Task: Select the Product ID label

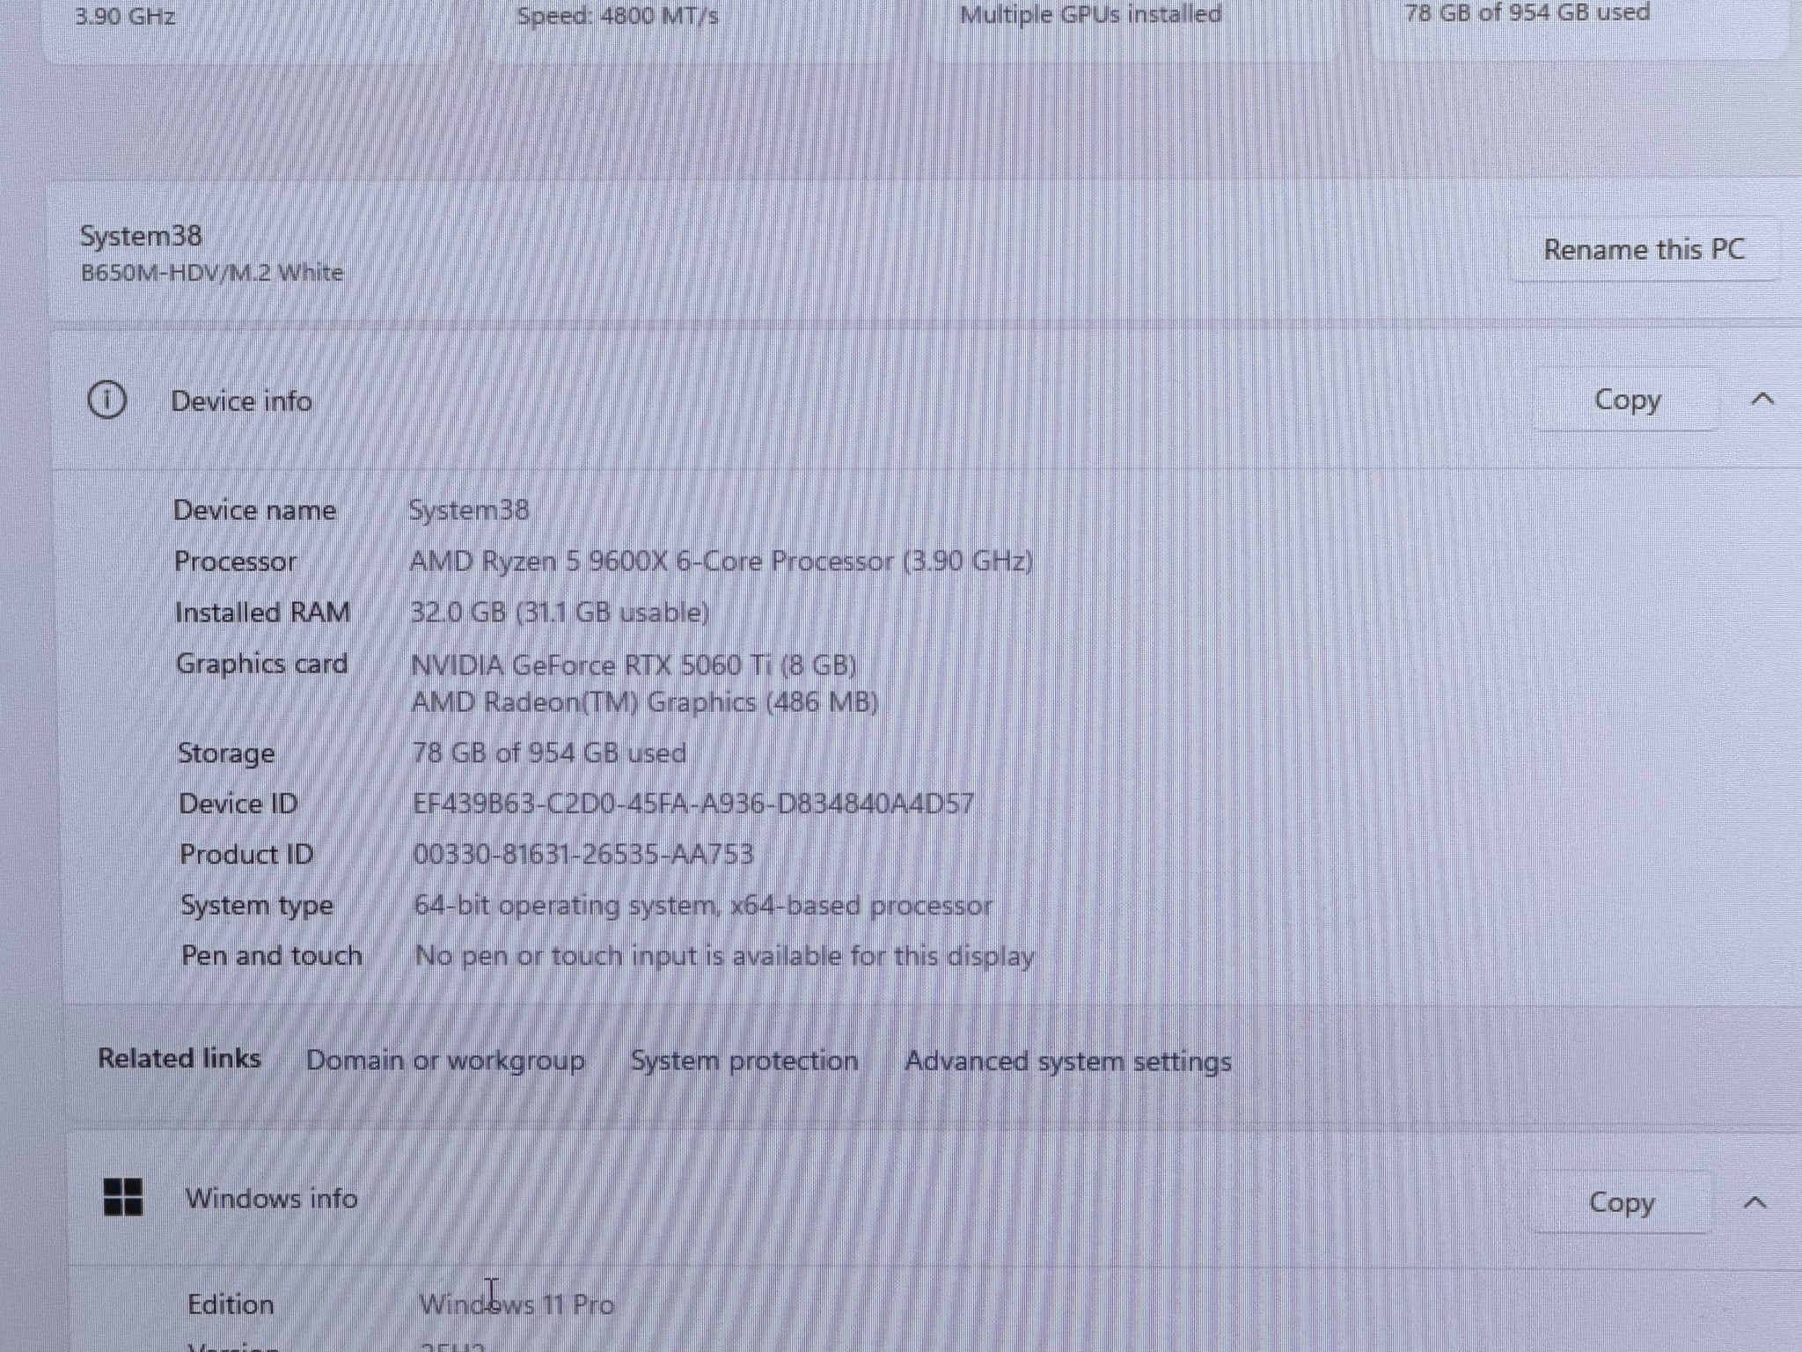Action: coord(246,855)
